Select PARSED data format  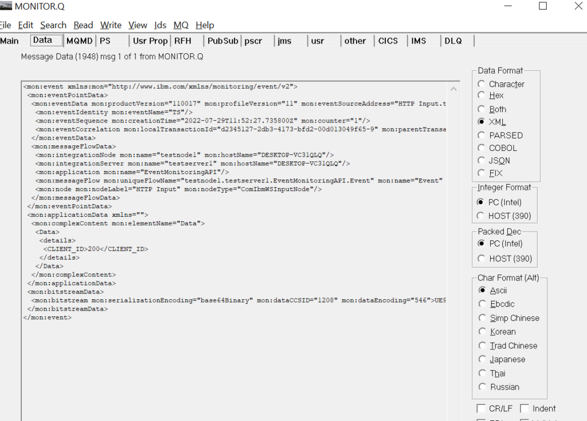tap(482, 135)
